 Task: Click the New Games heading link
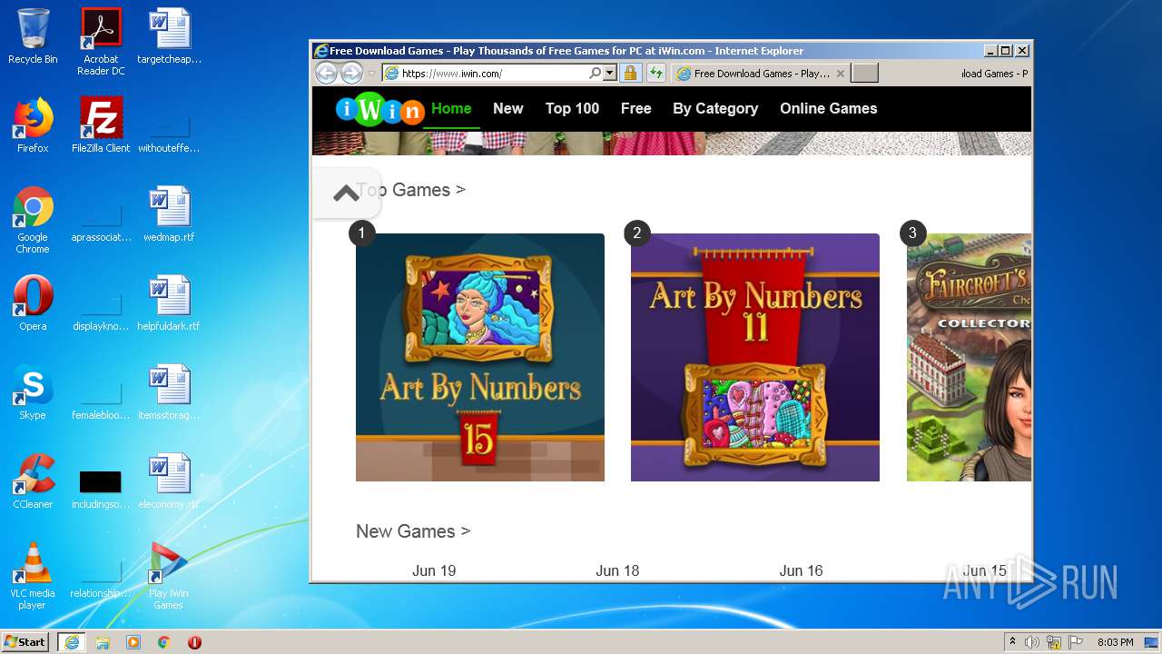pos(413,531)
